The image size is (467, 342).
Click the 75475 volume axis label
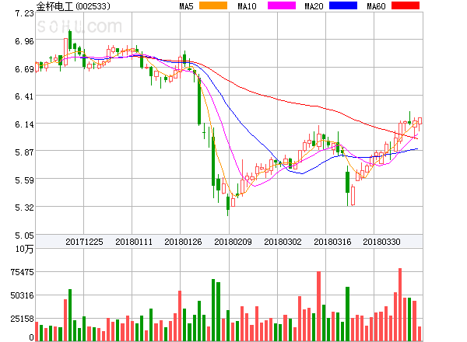(x=23, y=272)
